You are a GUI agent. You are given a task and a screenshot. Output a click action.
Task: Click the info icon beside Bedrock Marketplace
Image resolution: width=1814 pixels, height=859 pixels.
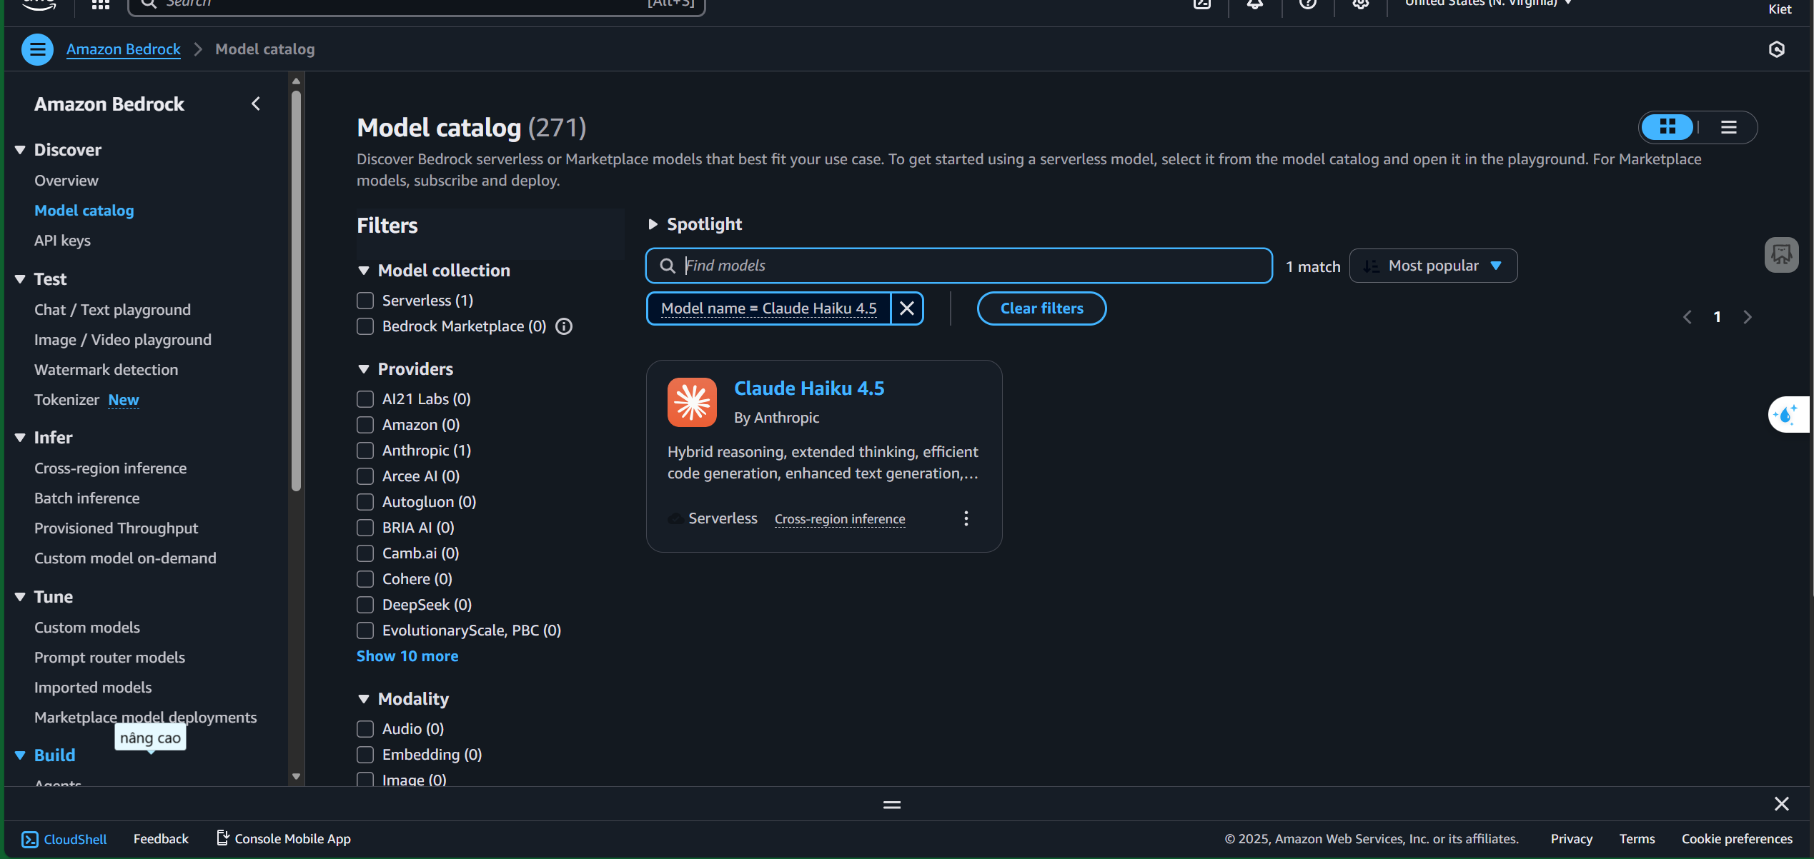564,326
